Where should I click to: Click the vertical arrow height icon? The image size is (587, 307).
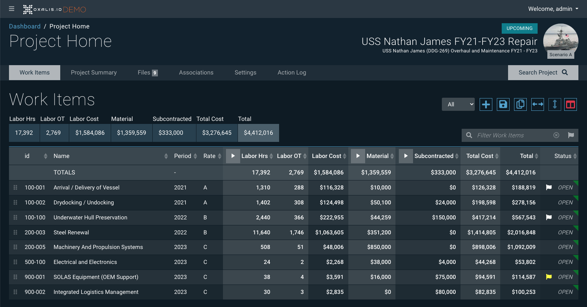(554, 104)
